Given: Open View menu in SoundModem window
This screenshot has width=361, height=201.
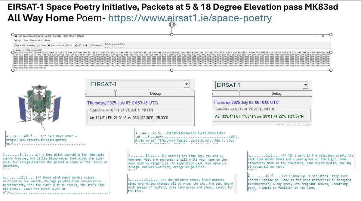Looking at the screenshot, I should point(26,40).
